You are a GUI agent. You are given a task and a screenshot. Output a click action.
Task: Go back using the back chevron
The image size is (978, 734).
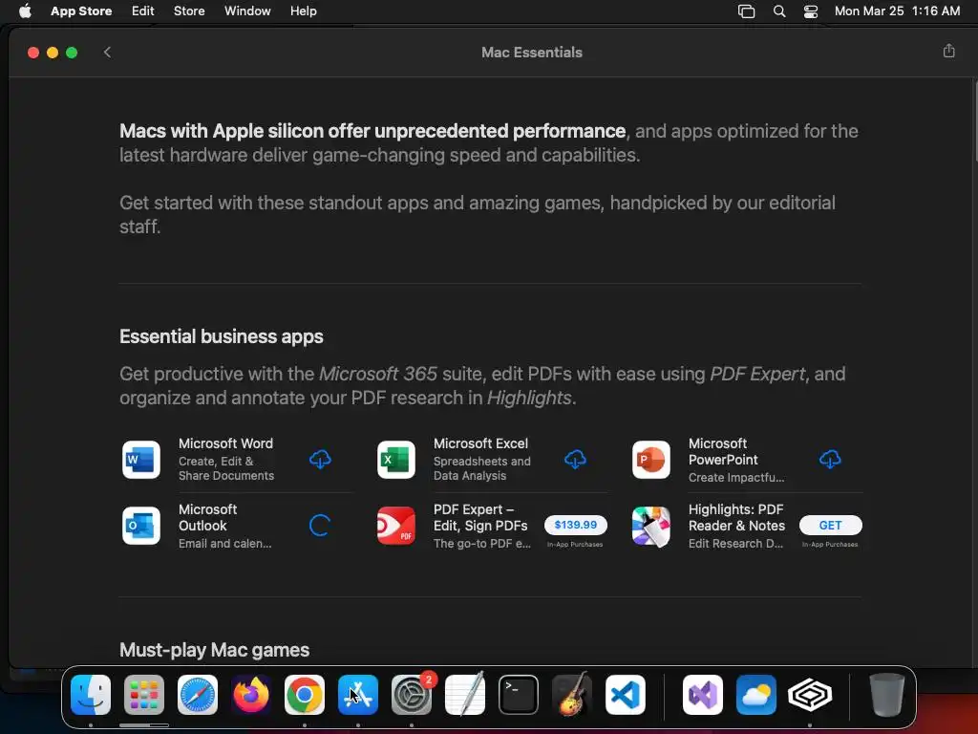point(107,52)
